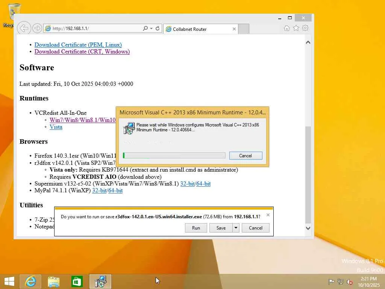Open the Windows Store taskbar icon

[x=77, y=281]
